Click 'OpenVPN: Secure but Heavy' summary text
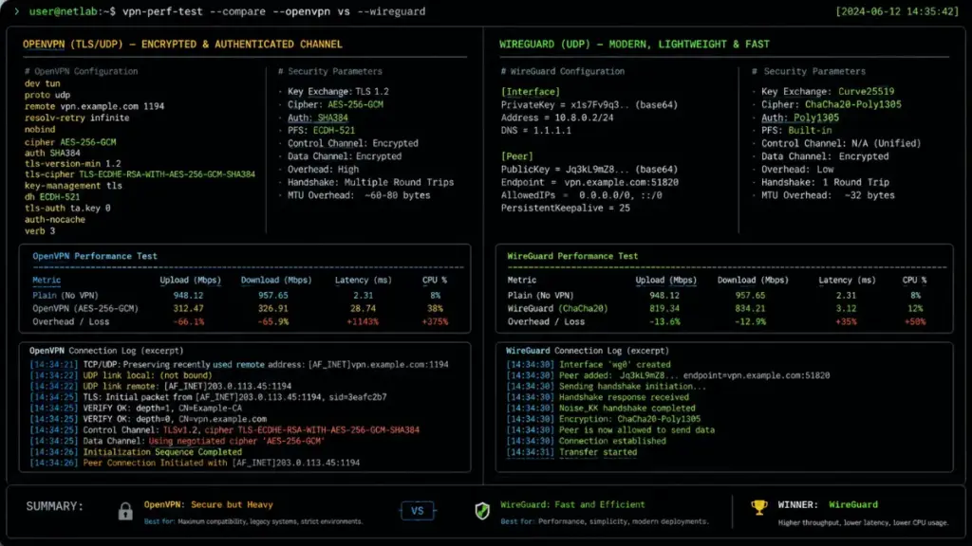Screen dimensions: 972x546 [x=208, y=505]
